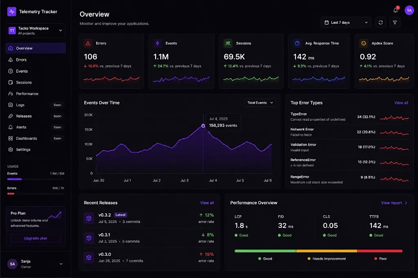The image size is (418, 278).
Task: Click the 12% error rate for v0.3.2
Action: [x=207, y=215]
